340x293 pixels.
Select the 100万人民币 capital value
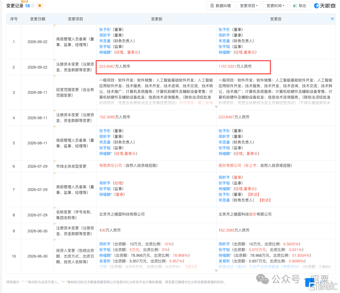pyautogui.click(x=110, y=230)
